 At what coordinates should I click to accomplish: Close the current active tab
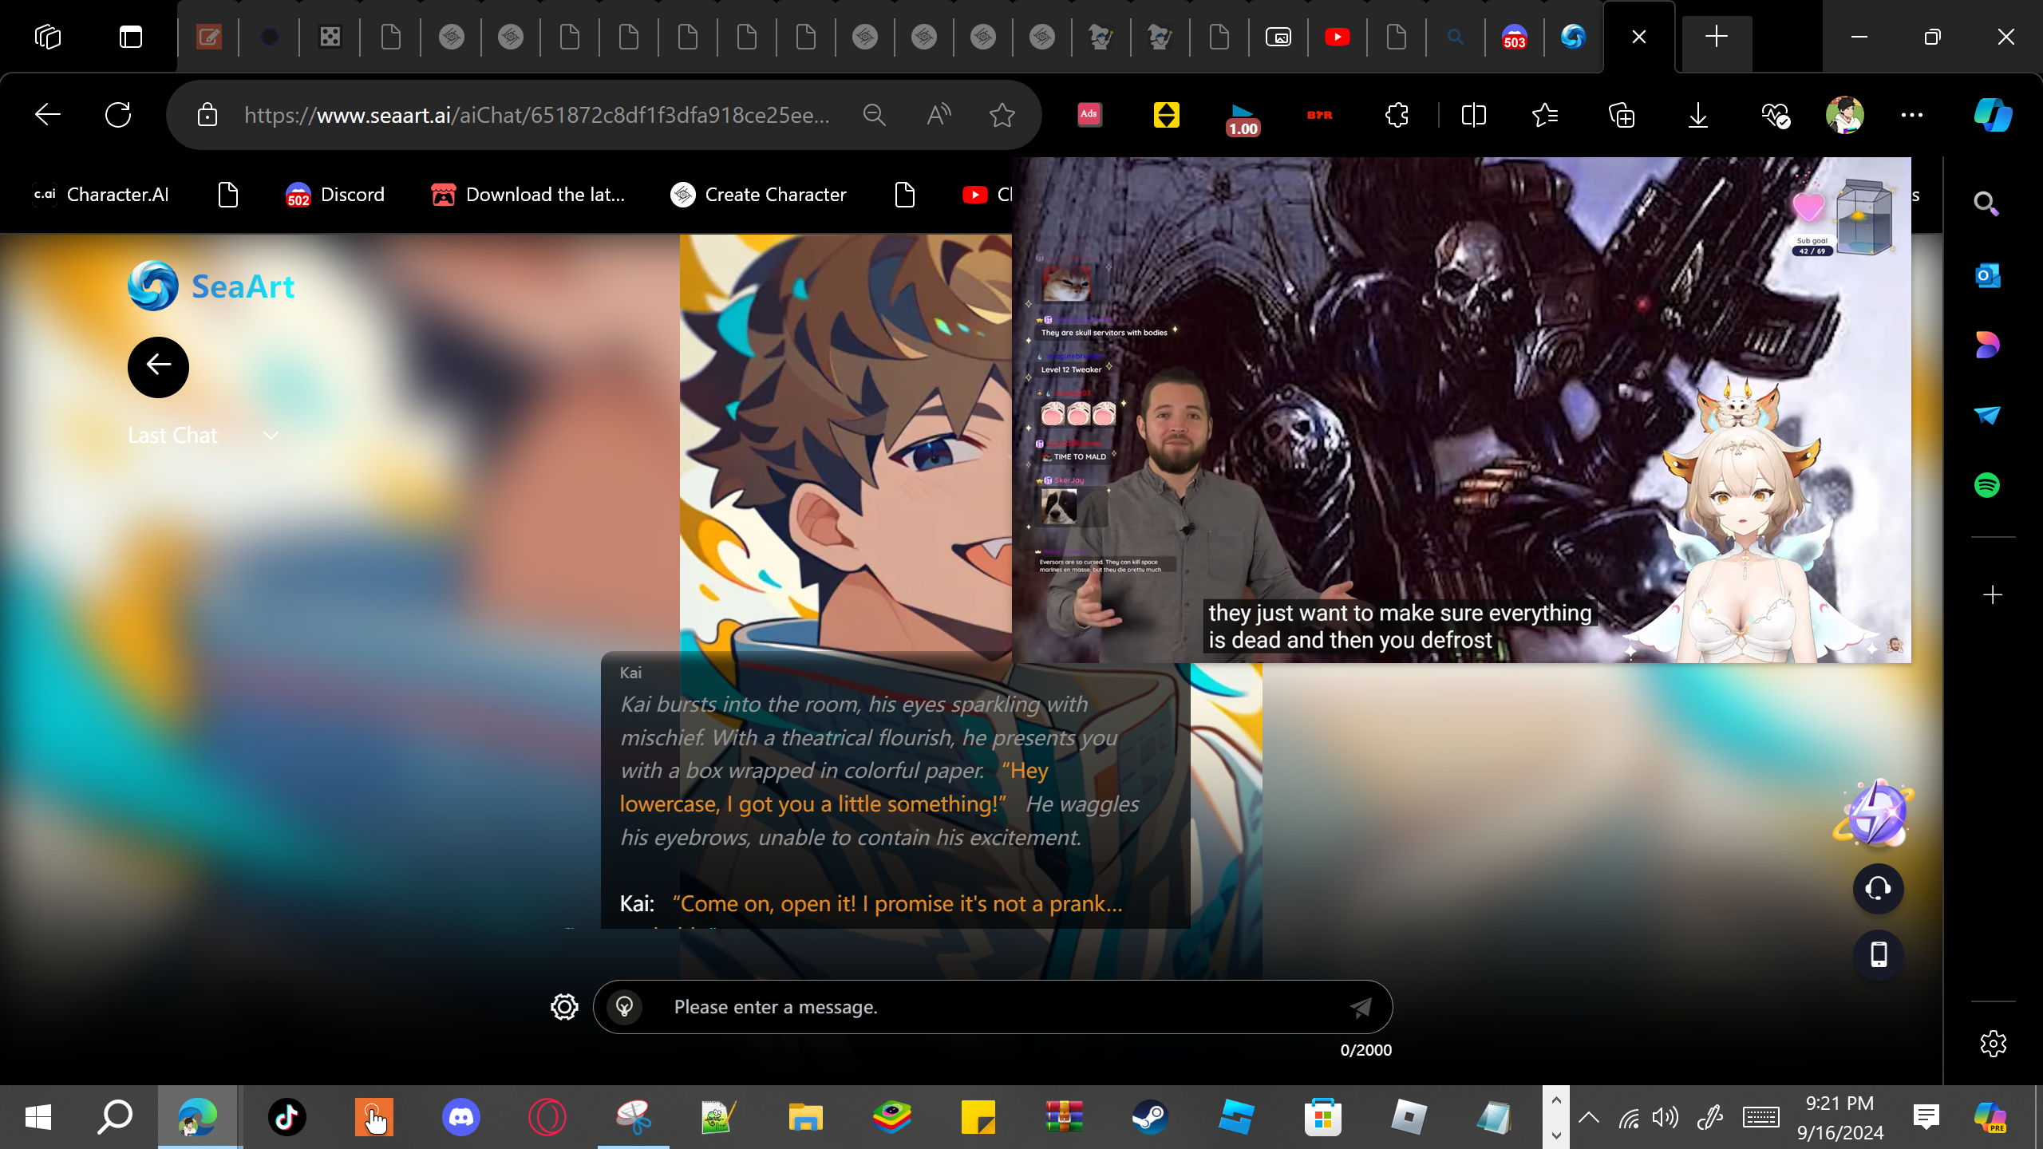coord(1639,37)
